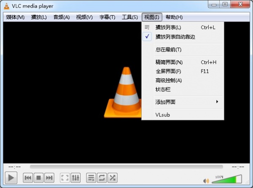Uncheck 播放列表自动靠边 option

[183, 37]
